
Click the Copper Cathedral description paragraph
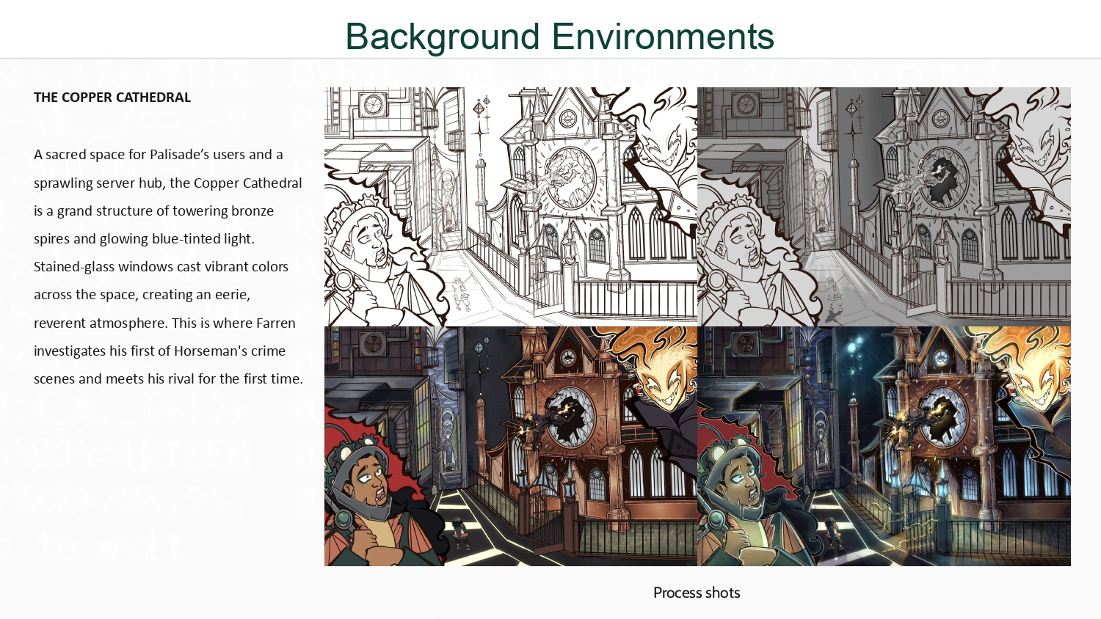click(168, 267)
